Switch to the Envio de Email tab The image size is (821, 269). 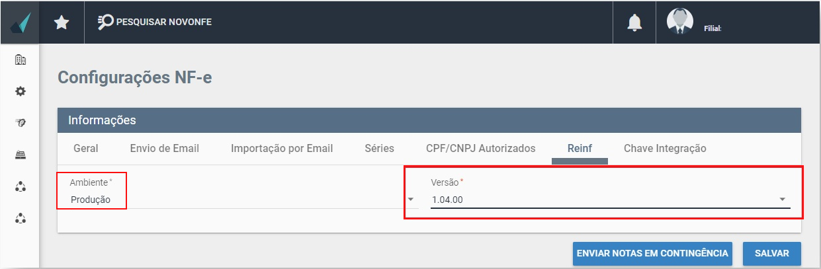(165, 148)
